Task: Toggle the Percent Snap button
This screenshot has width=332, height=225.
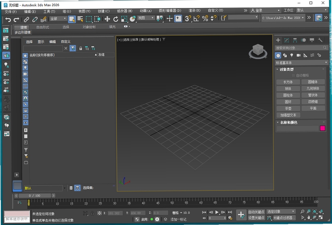Action: tap(205, 19)
